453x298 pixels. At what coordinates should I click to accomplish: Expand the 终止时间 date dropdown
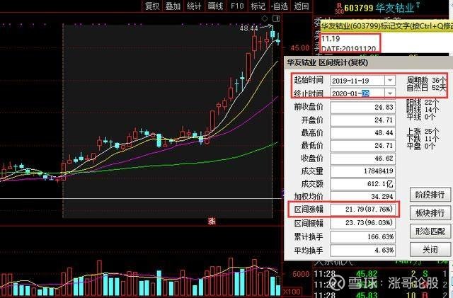point(389,93)
